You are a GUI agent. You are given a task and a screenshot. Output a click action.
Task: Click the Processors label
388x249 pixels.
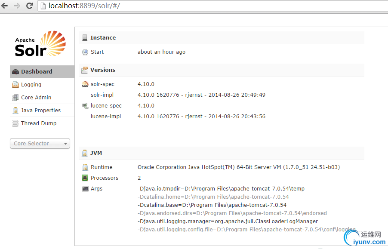(x=105, y=178)
